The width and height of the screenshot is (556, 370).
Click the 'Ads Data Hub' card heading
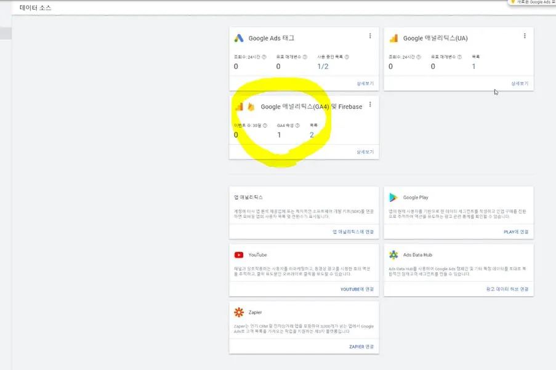coord(417,255)
